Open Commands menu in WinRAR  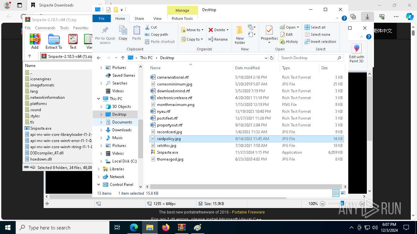coord(45,28)
